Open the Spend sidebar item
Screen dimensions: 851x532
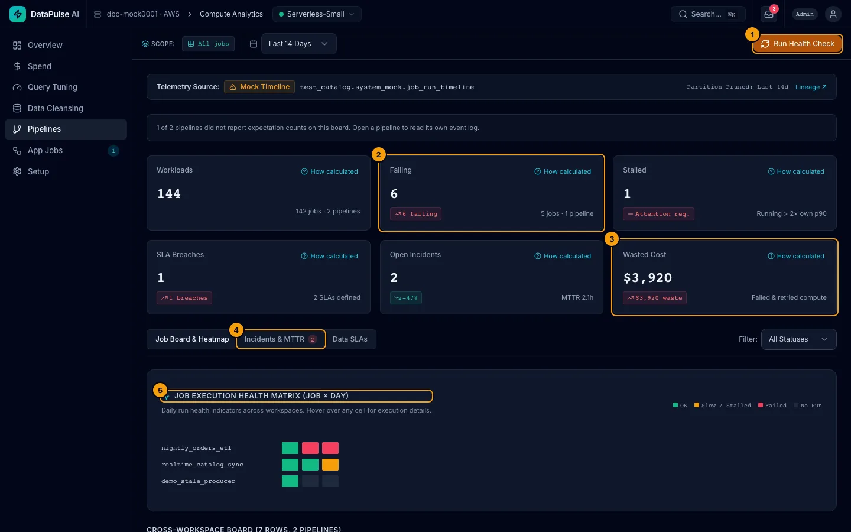pyautogui.click(x=66, y=66)
